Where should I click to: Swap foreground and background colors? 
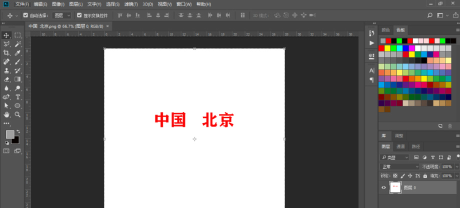coord(18,131)
